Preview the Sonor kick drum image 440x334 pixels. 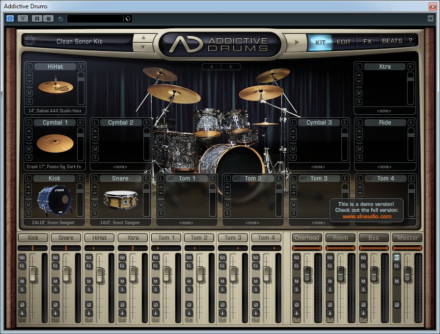[55, 200]
